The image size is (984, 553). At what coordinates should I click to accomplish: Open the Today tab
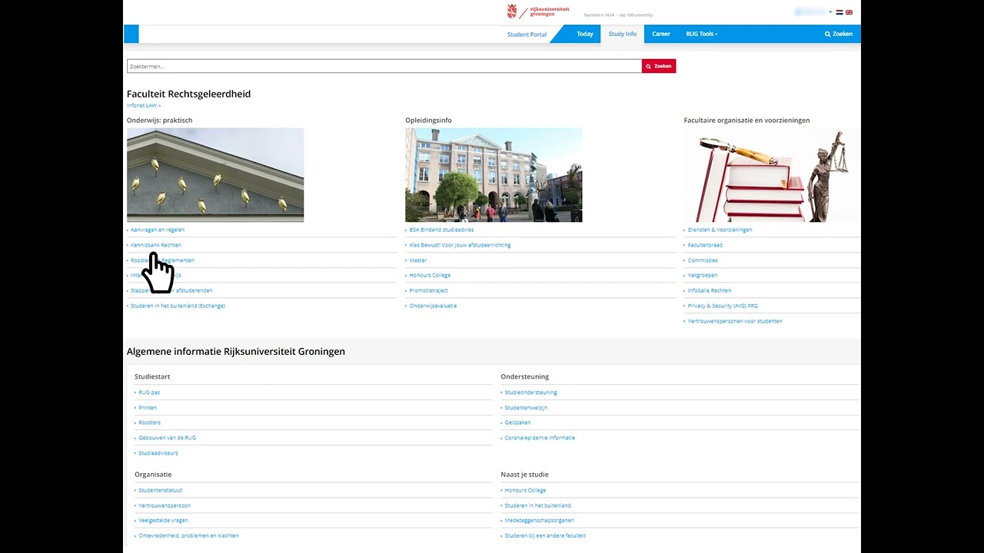585,34
